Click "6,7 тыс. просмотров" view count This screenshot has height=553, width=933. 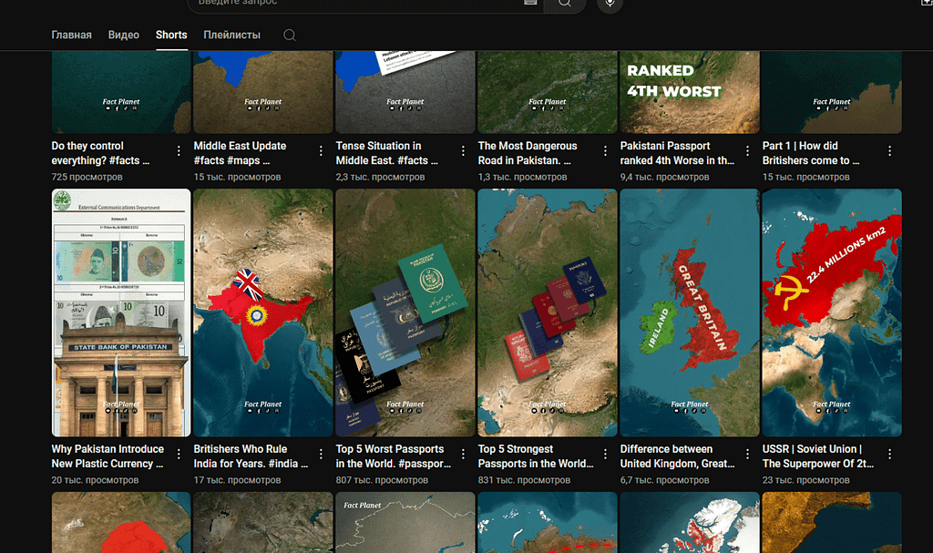tap(664, 480)
